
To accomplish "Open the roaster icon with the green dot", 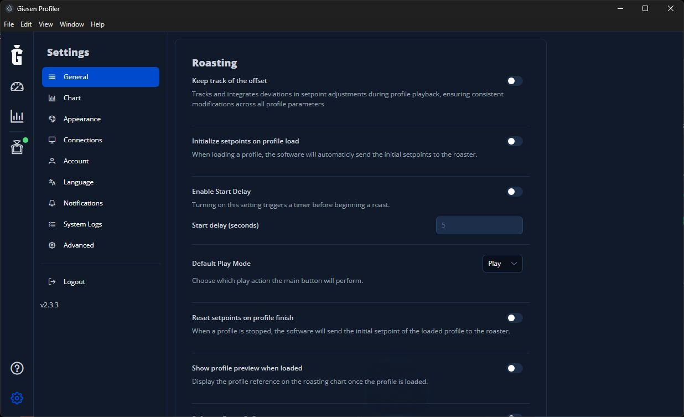I will pyautogui.click(x=17, y=147).
